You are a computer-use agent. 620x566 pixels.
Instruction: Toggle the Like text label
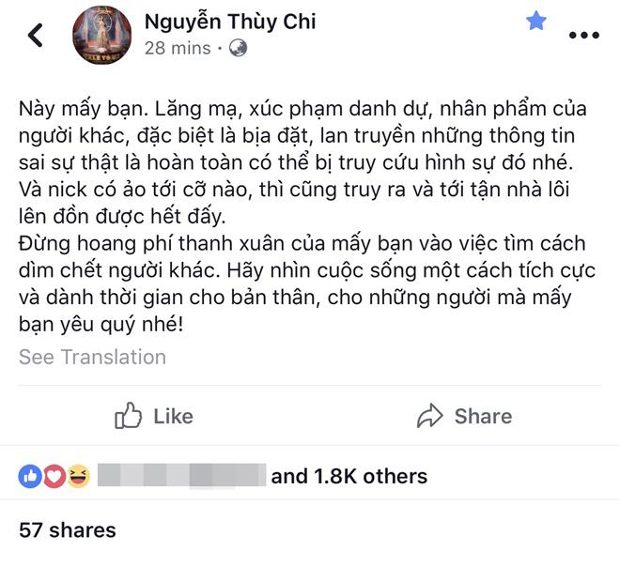(173, 416)
